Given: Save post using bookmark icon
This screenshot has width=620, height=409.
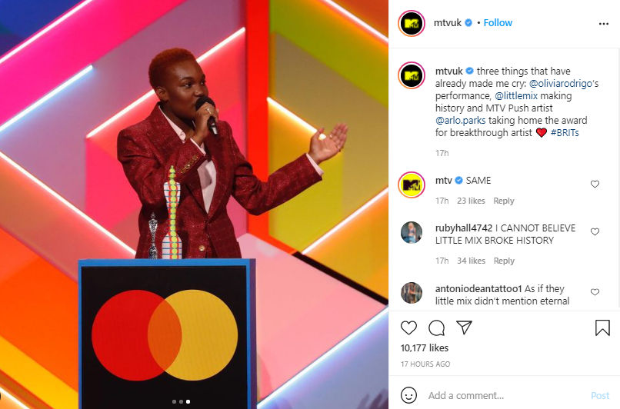Looking at the screenshot, I should 602,328.
